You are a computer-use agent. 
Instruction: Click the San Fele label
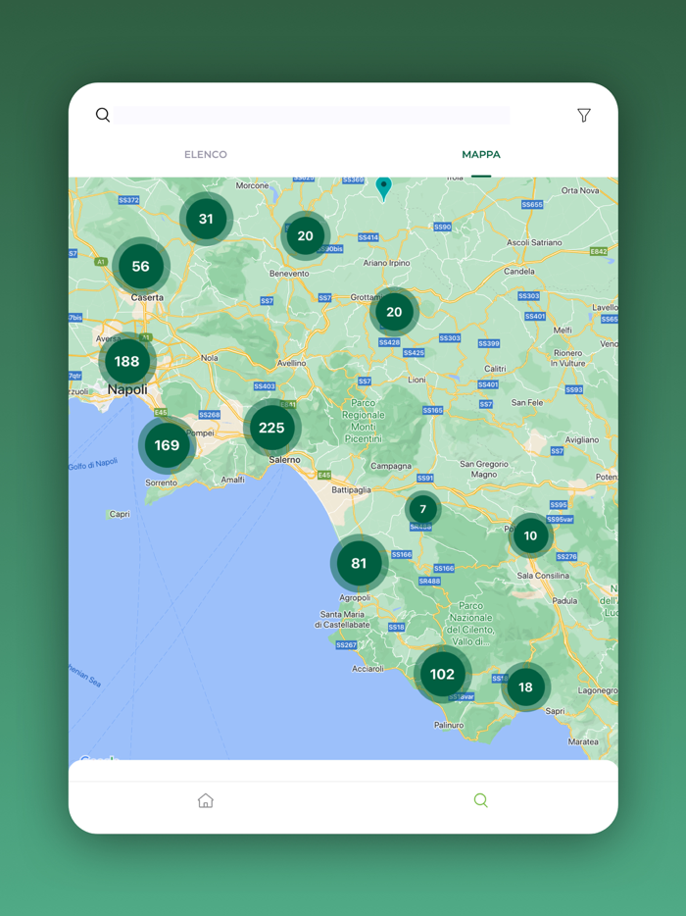click(x=527, y=402)
